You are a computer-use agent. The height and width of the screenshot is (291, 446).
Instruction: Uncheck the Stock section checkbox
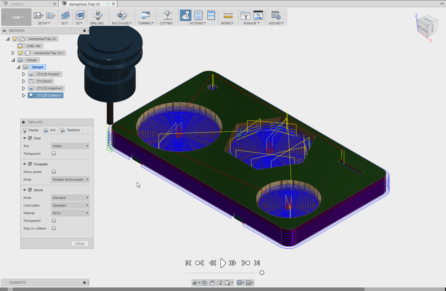[x=30, y=190]
